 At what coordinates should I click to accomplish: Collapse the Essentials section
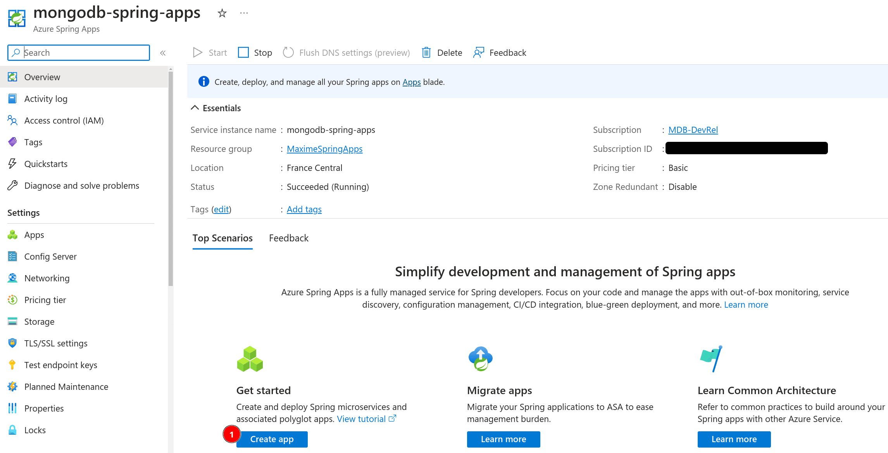click(x=195, y=108)
